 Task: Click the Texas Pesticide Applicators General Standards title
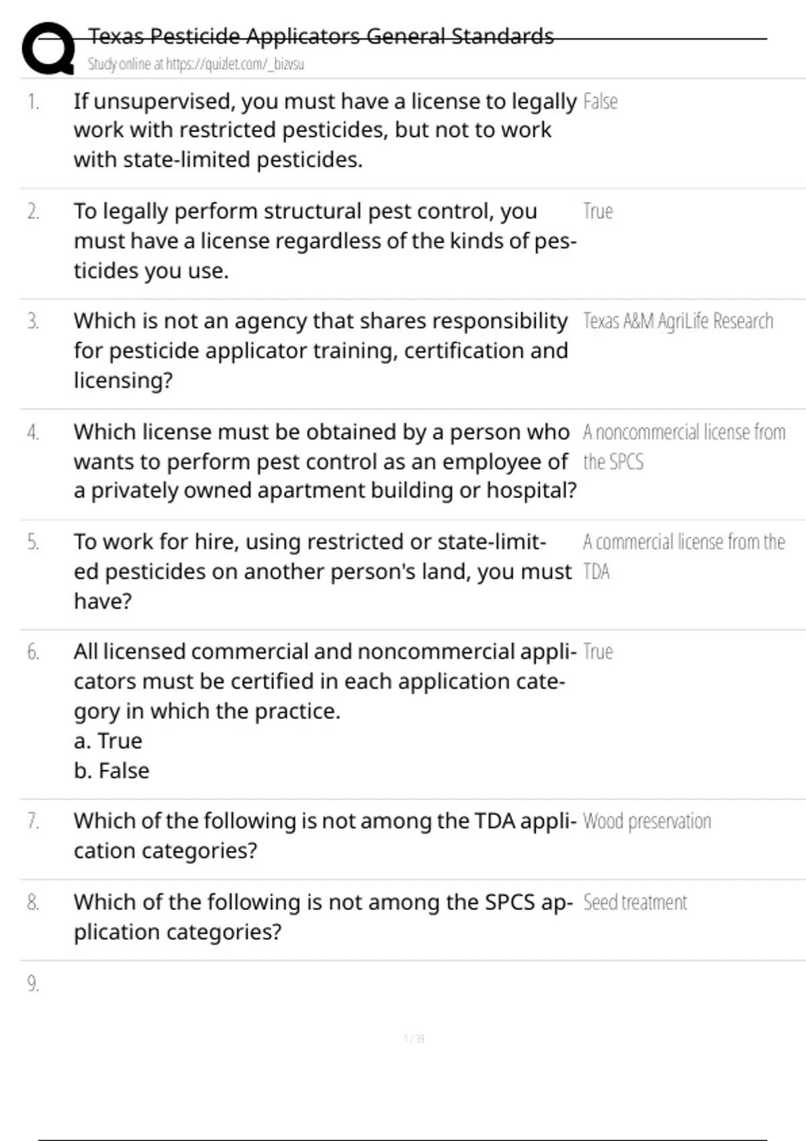point(321,36)
